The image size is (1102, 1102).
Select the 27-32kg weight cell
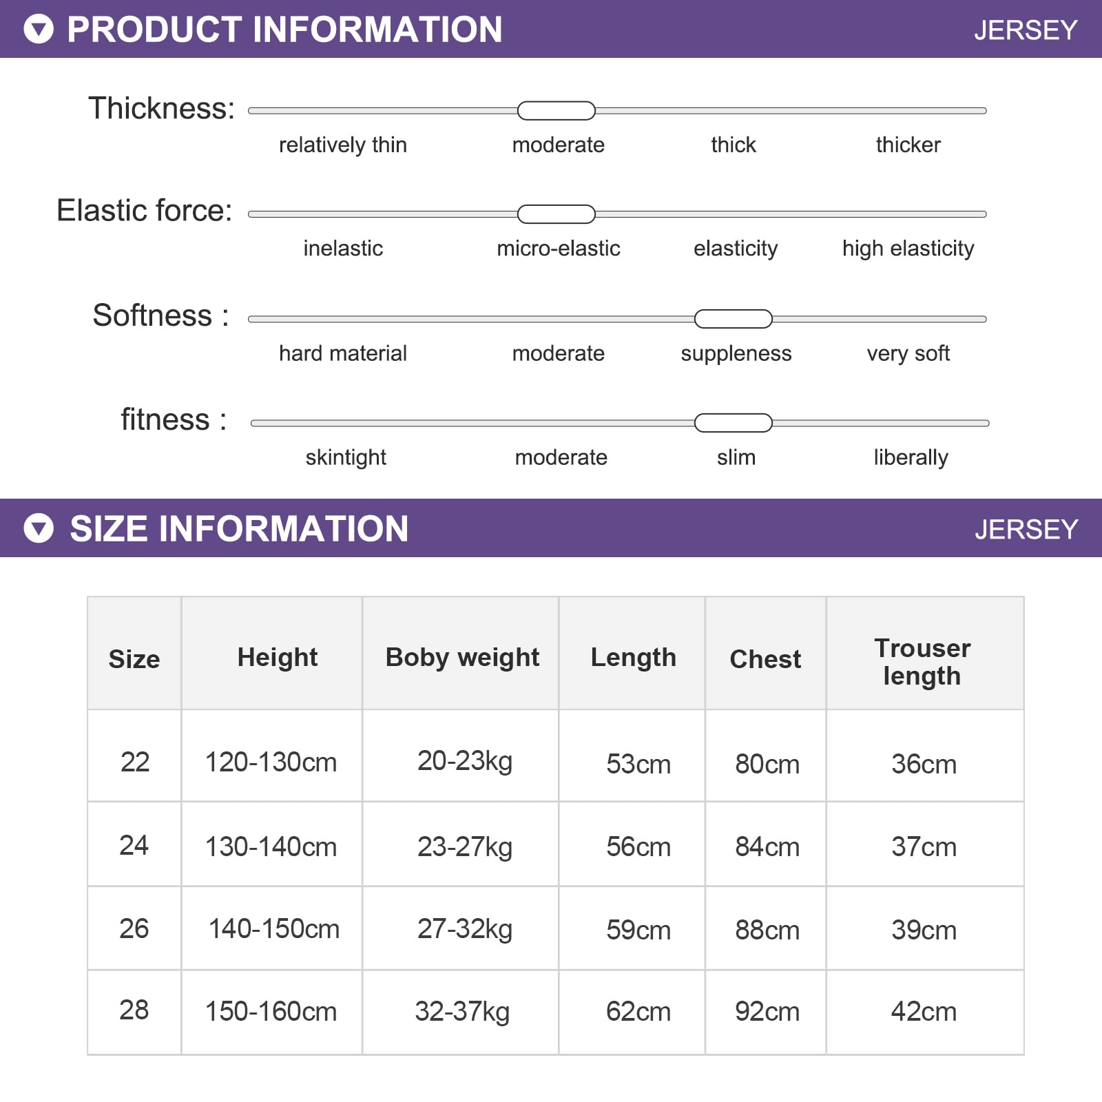[461, 928]
